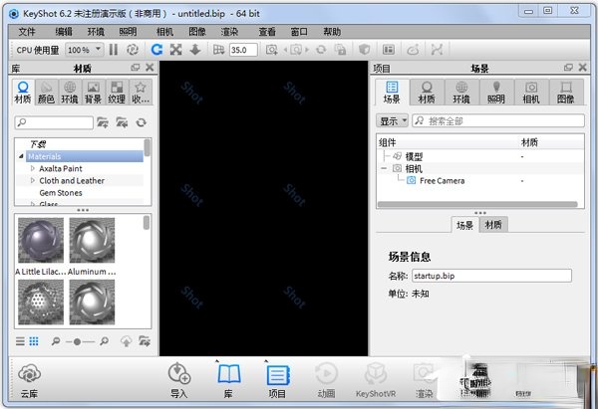Click the reset camera circular icon
This screenshot has height=409, width=598.
point(321,50)
